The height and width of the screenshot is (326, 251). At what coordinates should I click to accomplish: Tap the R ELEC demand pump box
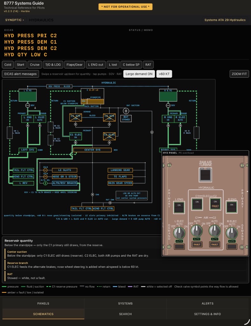click(180, 118)
